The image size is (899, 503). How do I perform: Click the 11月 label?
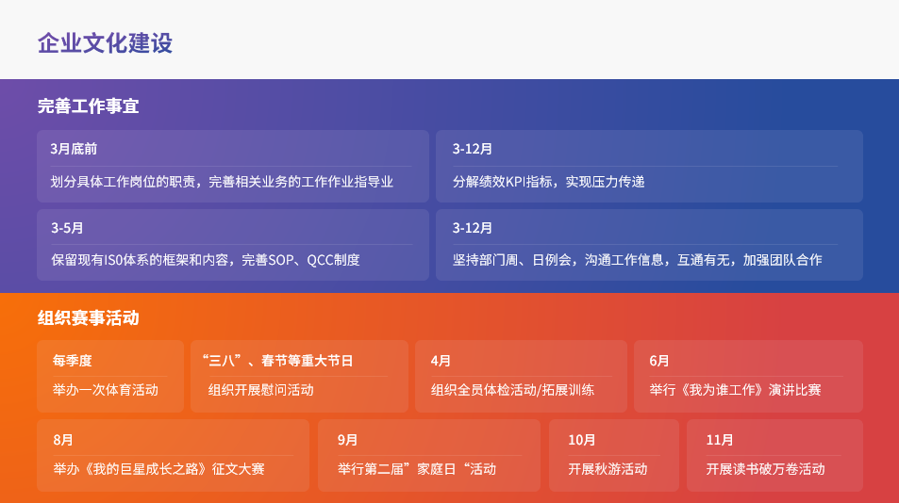tap(719, 440)
